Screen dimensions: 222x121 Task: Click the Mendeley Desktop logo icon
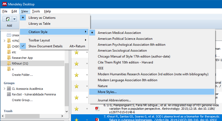click(4, 4)
